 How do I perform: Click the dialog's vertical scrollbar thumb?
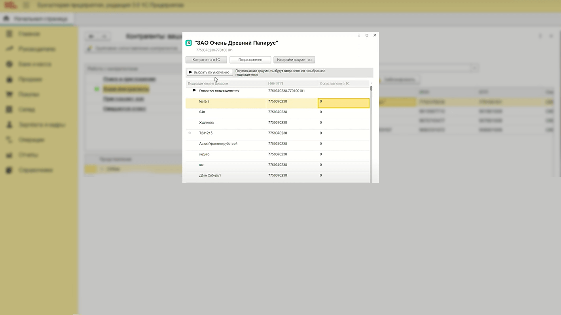point(371,88)
